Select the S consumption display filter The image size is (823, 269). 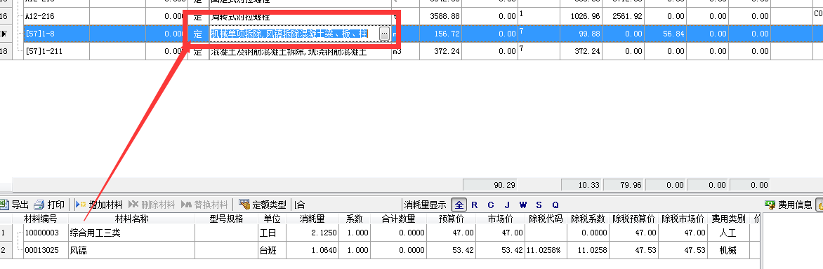point(539,205)
